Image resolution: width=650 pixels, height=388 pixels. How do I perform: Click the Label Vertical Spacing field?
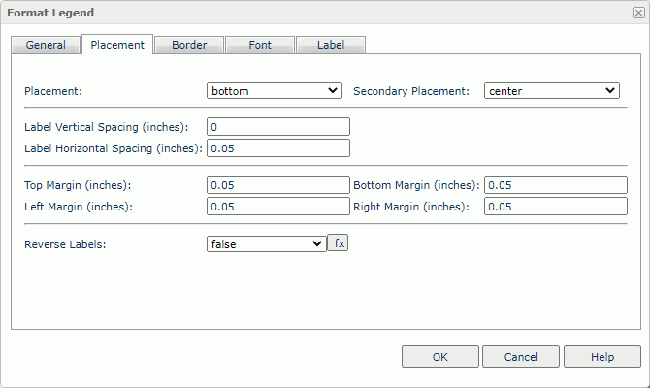coord(277,127)
